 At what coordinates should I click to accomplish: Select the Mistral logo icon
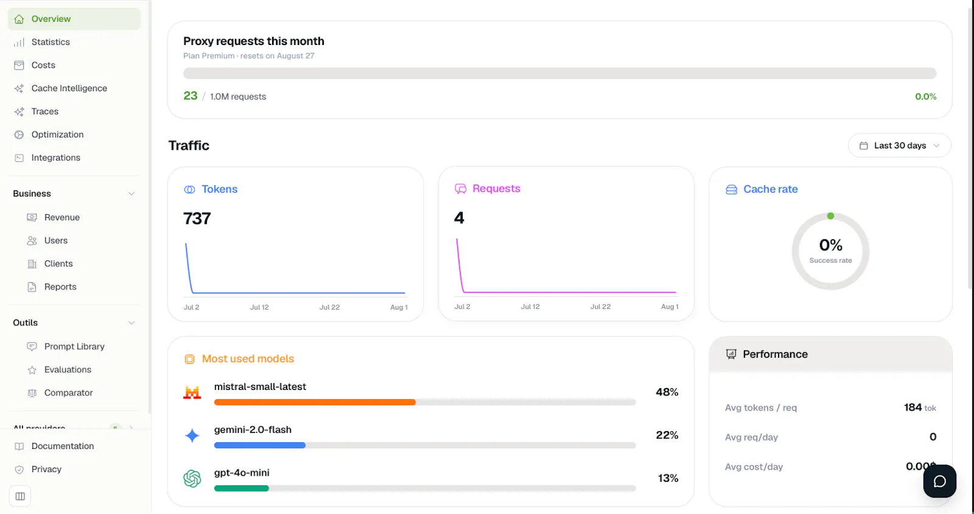pos(192,393)
